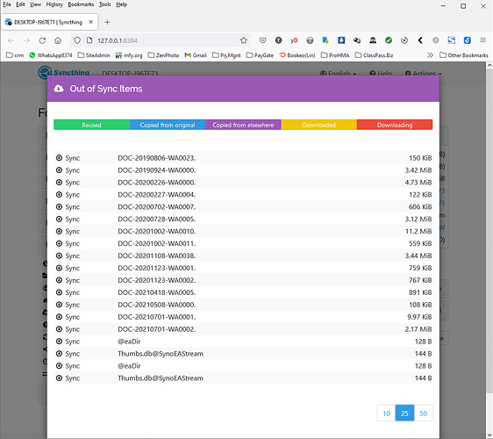
Task: Show 50 items per page
Action: (x=423, y=413)
